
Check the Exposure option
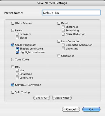pos(17,34)
